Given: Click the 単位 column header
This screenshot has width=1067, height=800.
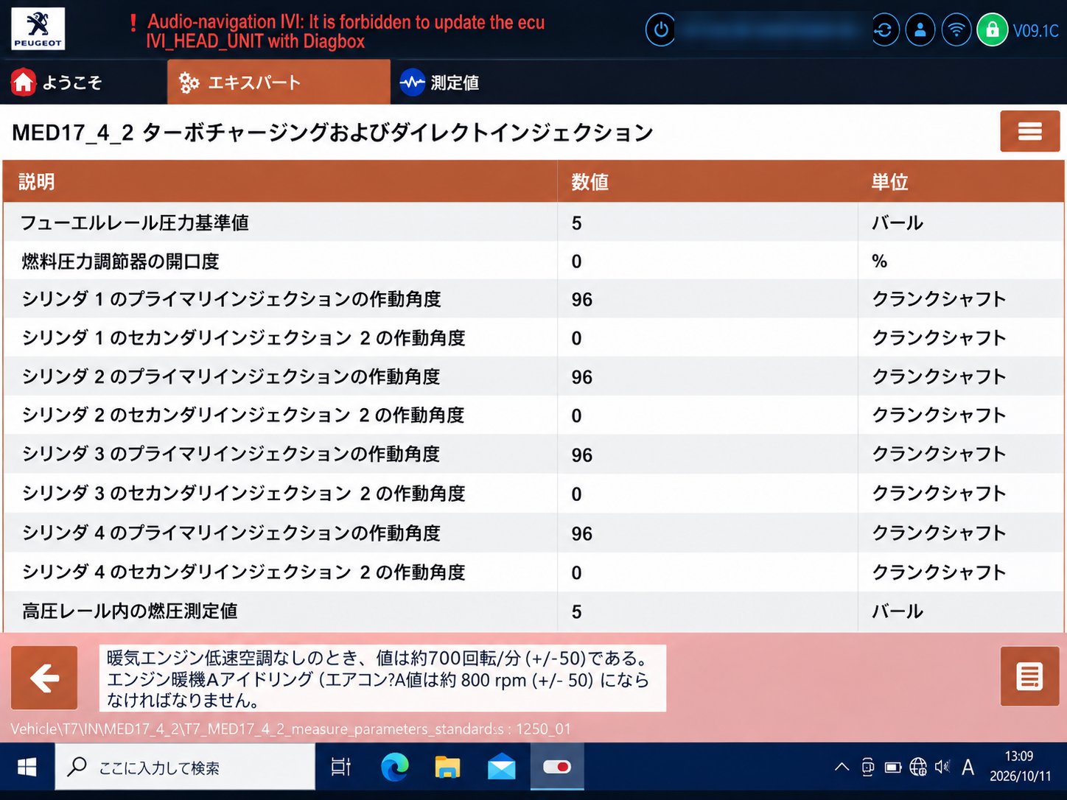Looking at the screenshot, I should (x=961, y=182).
